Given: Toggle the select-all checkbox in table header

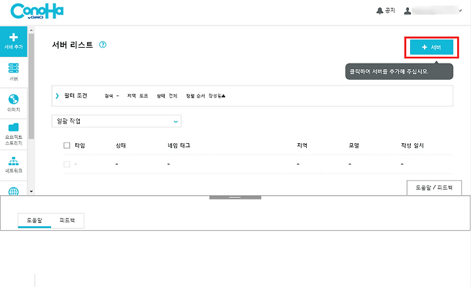Looking at the screenshot, I should coord(67,146).
